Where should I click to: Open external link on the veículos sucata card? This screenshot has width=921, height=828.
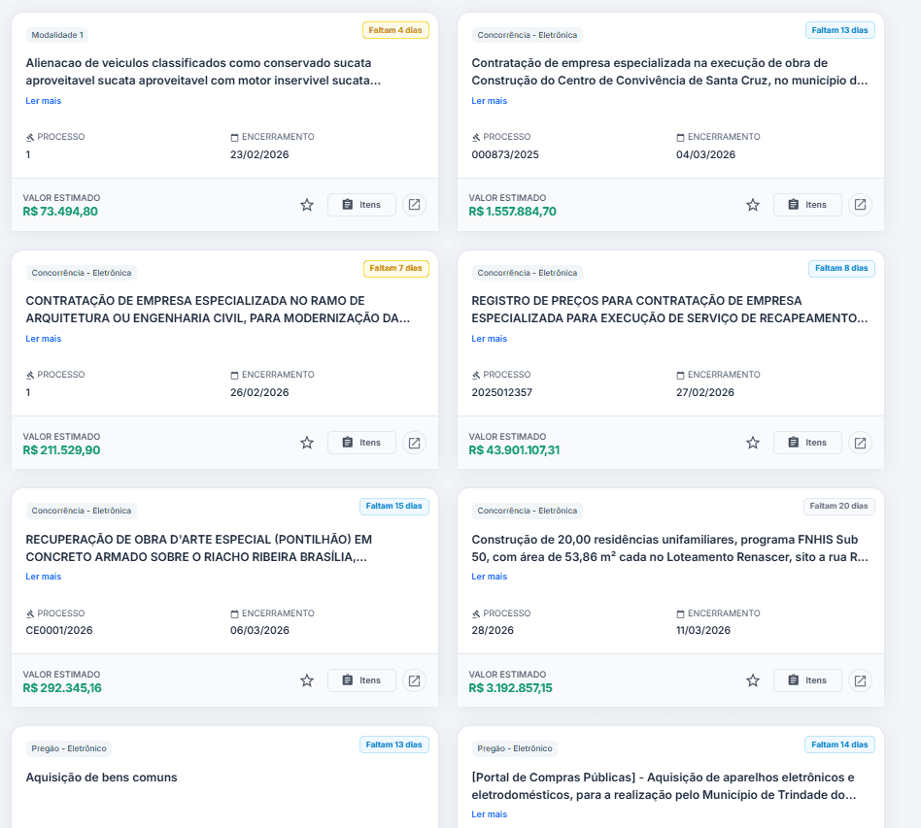coord(414,204)
